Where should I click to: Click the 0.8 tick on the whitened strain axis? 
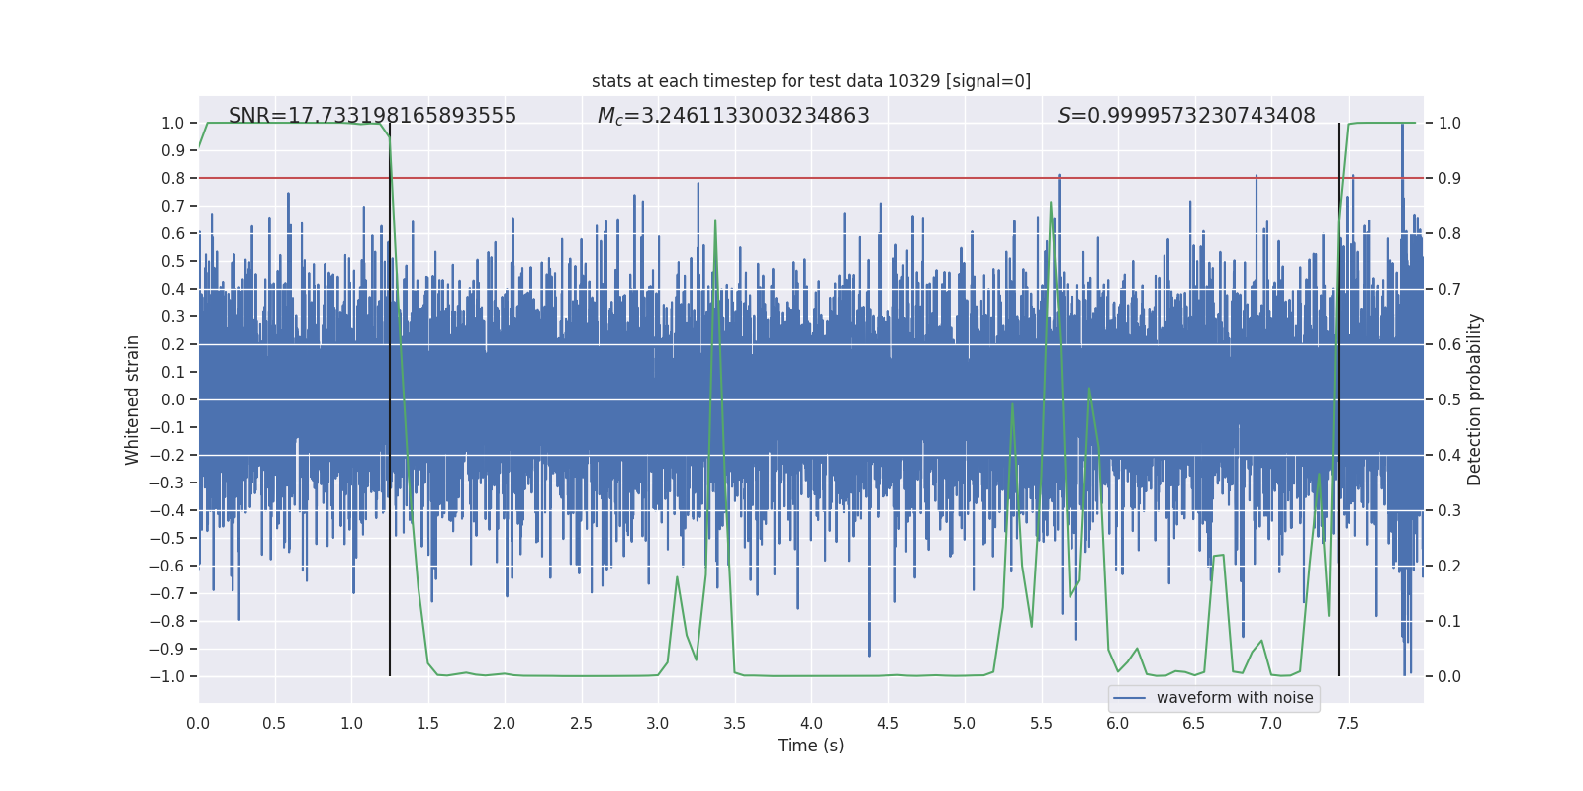point(173,178)
